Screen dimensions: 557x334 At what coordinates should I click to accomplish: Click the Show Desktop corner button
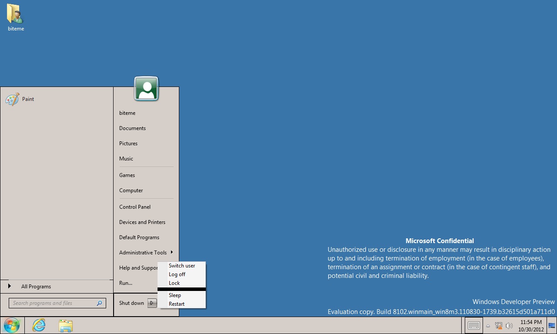pos(552,325)
